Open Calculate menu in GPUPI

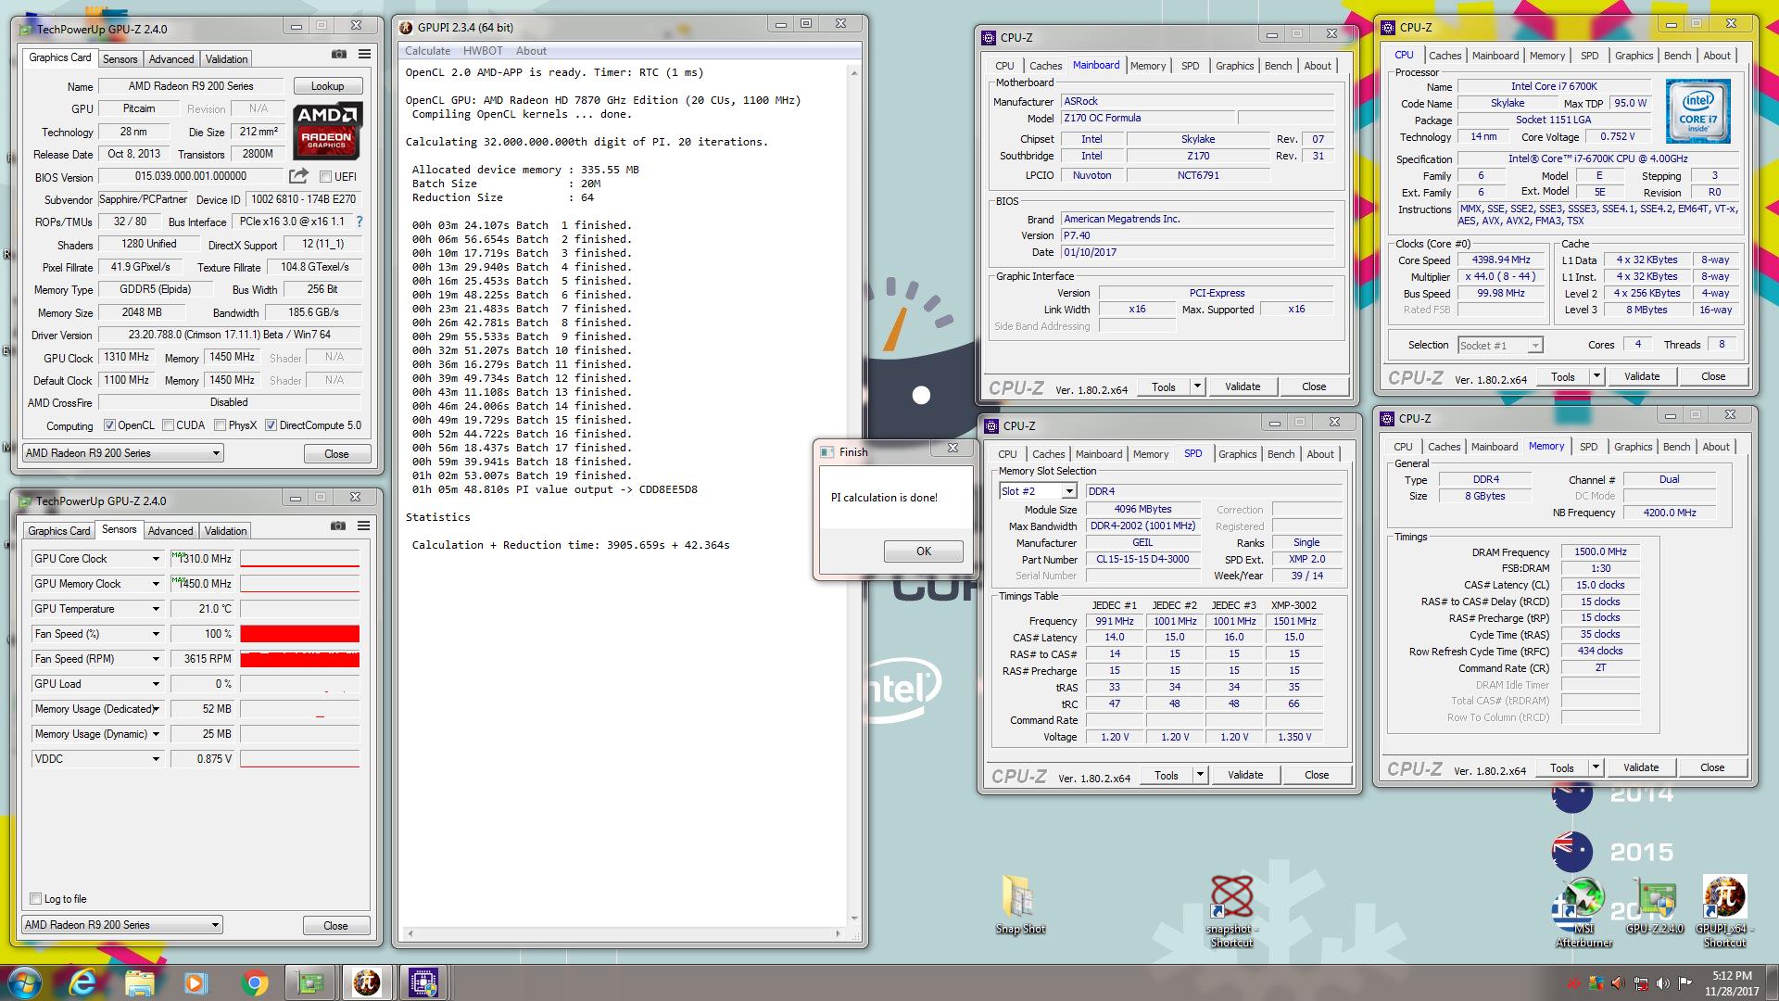click(x=427, y=51)
